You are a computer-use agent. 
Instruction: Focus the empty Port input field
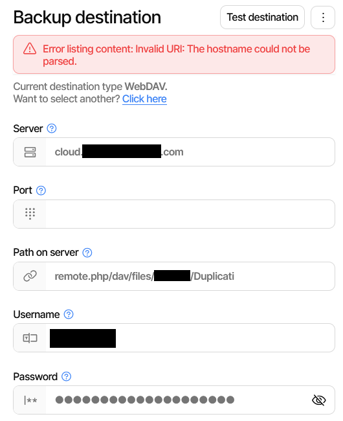point(190,214)
